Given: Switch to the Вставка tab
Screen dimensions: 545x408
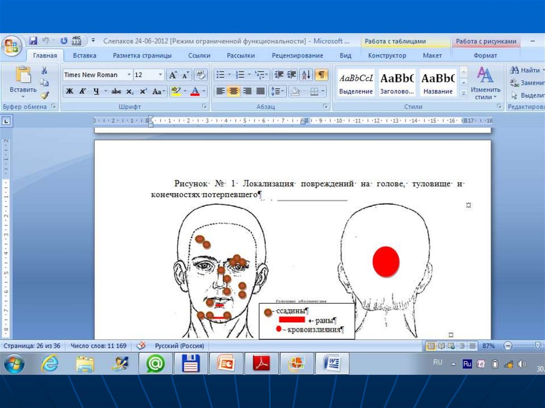Looking at the screenshot, I should pos(85,55).
